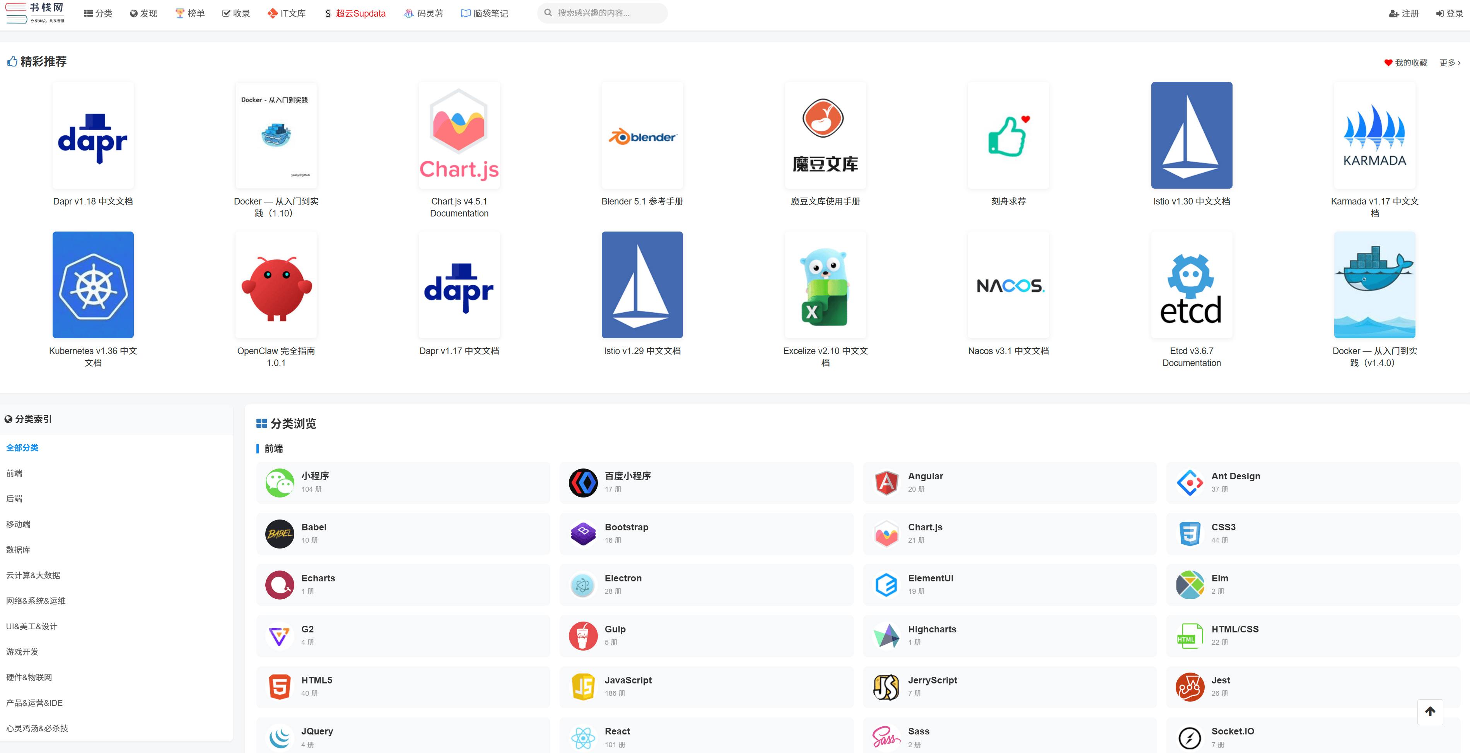Click the CSS3 shield icon

[1190, 534]
